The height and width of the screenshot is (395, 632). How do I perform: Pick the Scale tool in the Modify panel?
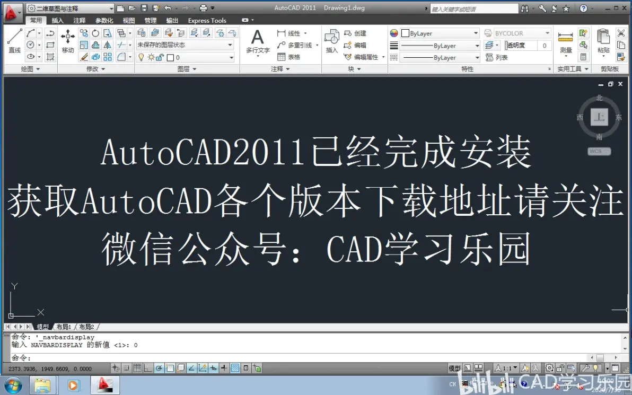pos(84,45)
